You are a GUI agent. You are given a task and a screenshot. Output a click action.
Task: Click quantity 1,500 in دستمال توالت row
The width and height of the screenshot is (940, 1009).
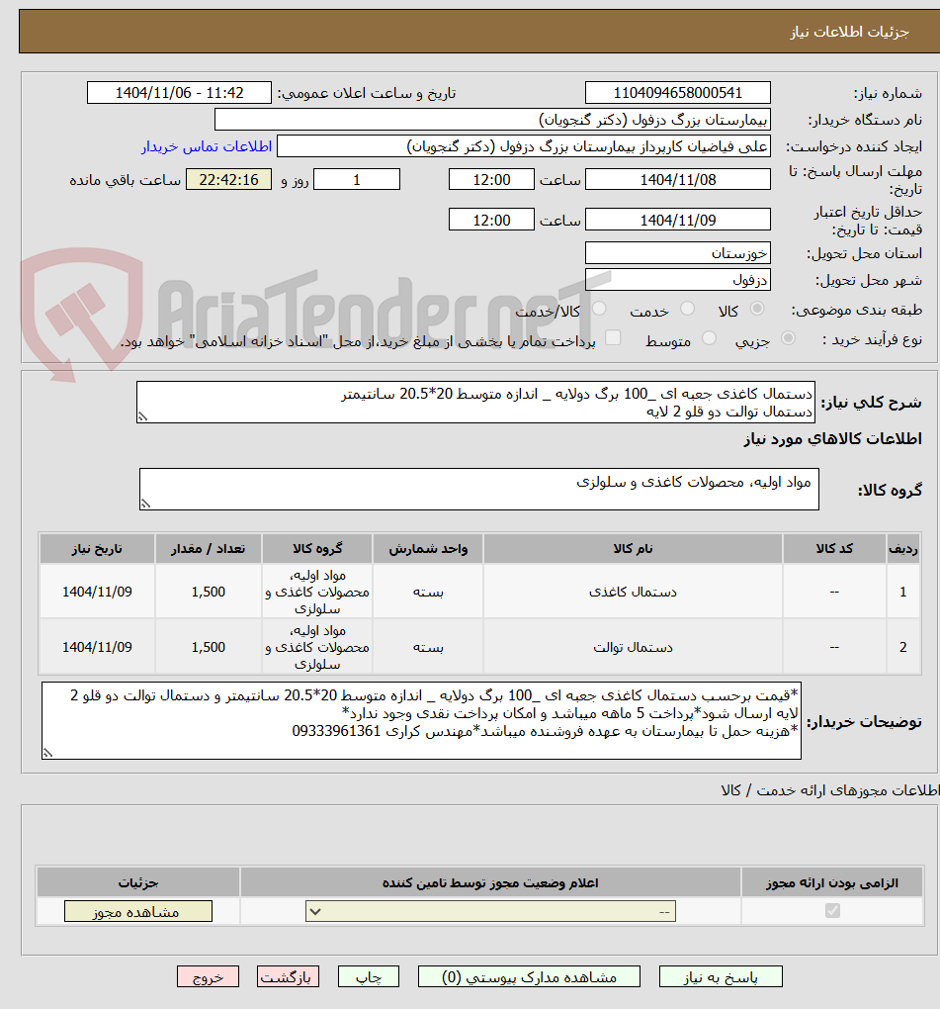208,647
